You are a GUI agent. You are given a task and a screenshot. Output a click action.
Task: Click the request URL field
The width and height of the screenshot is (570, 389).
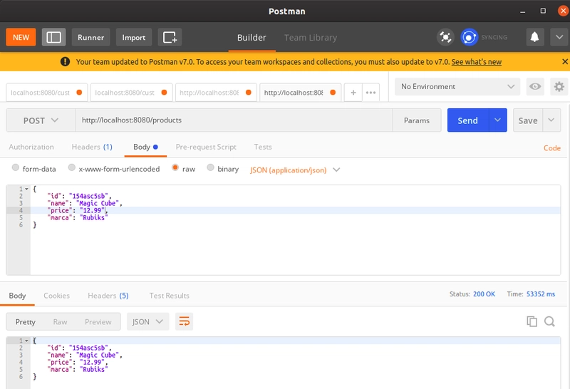[234, 120]
